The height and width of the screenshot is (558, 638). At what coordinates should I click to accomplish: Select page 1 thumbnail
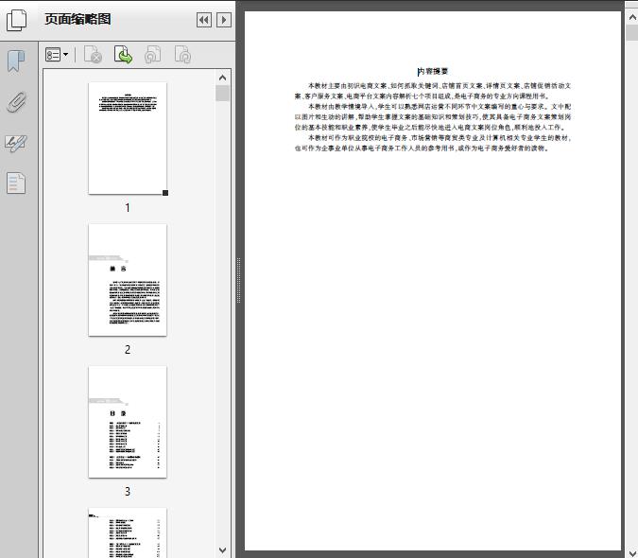pos(128,138)
